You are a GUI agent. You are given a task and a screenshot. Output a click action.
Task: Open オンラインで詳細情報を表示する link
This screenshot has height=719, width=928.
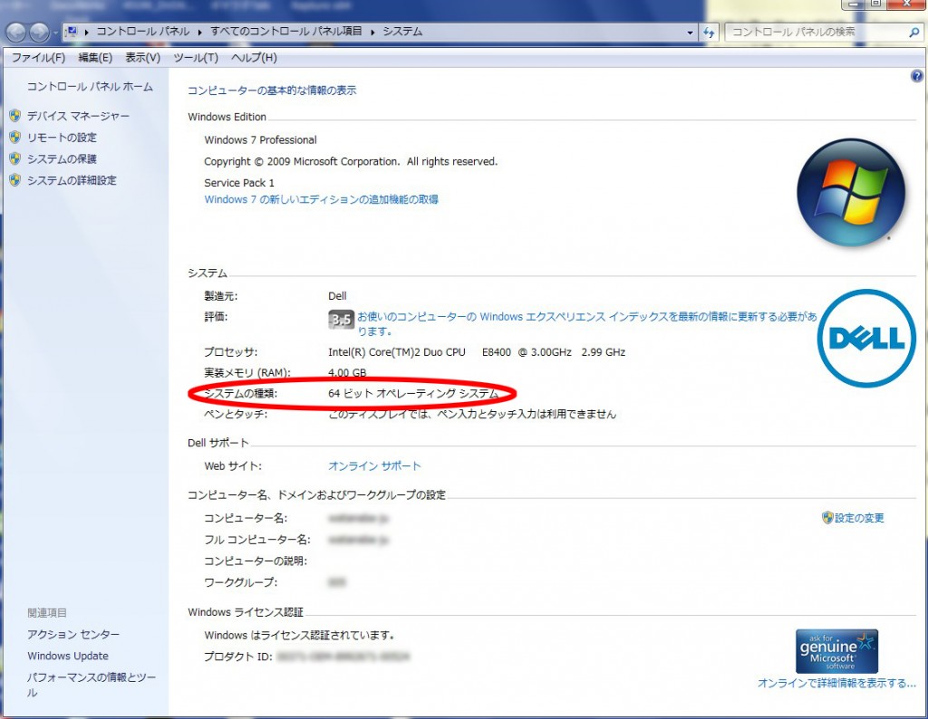click(836, 683)
